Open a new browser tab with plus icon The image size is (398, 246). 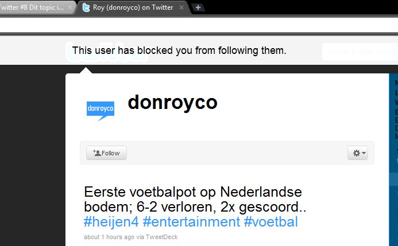tap(198, 7)
